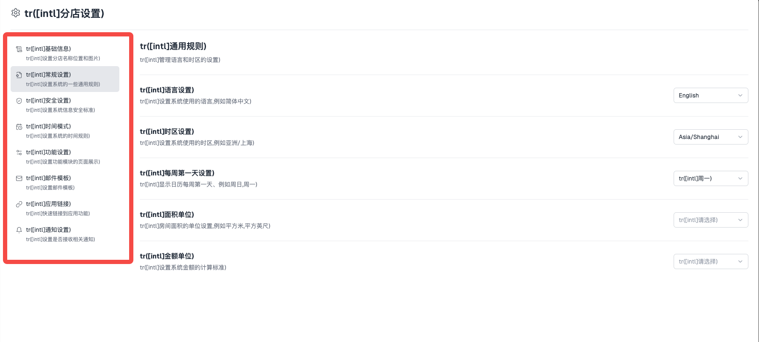Image resolution: width=759 pixels, height=342 pixels.
Task: Click the 通用规则 section heading
Action: [173, 46]
